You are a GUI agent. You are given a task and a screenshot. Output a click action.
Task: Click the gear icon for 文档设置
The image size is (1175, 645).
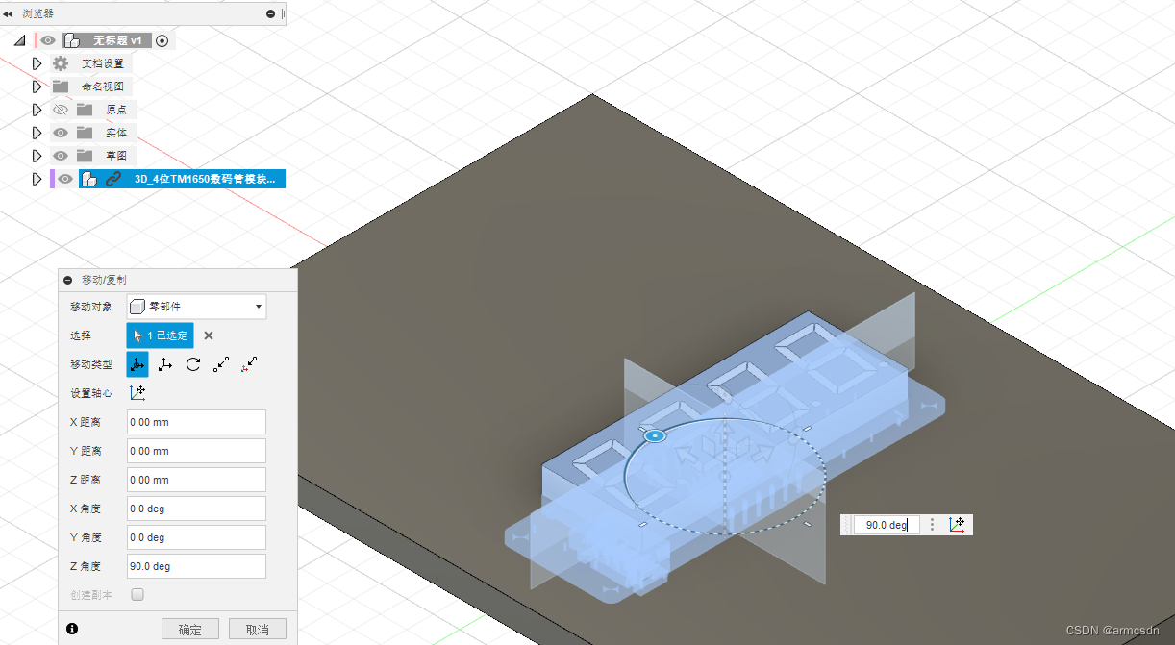click(x=61, y=63)
